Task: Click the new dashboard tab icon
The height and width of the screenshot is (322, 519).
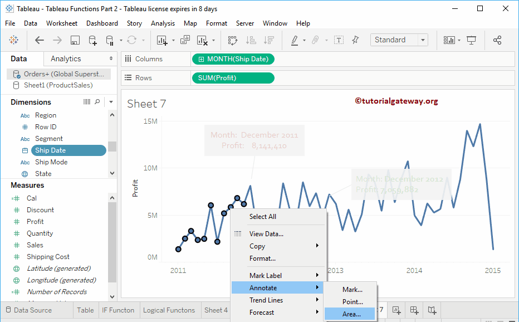Action: point(414,310)
